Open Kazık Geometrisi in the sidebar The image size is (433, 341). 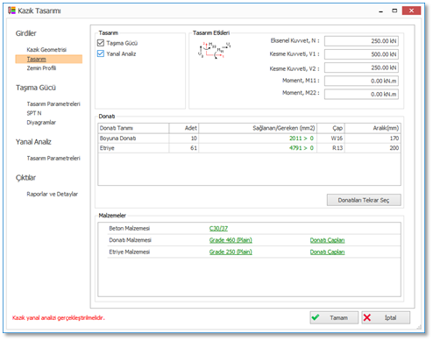click(x=46, y=50)
